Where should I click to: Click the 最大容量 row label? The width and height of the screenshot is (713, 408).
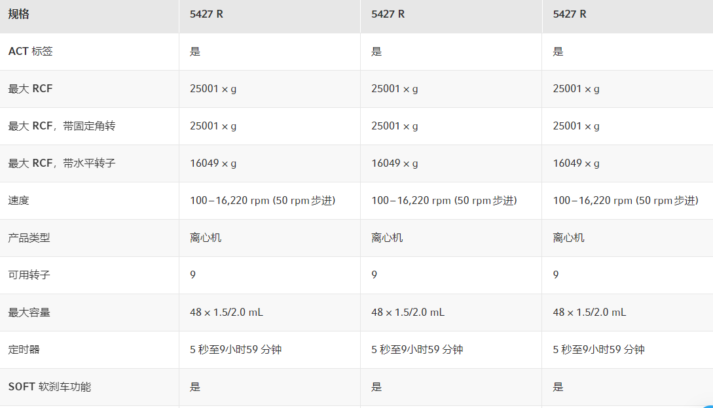[x=29, y=313]
